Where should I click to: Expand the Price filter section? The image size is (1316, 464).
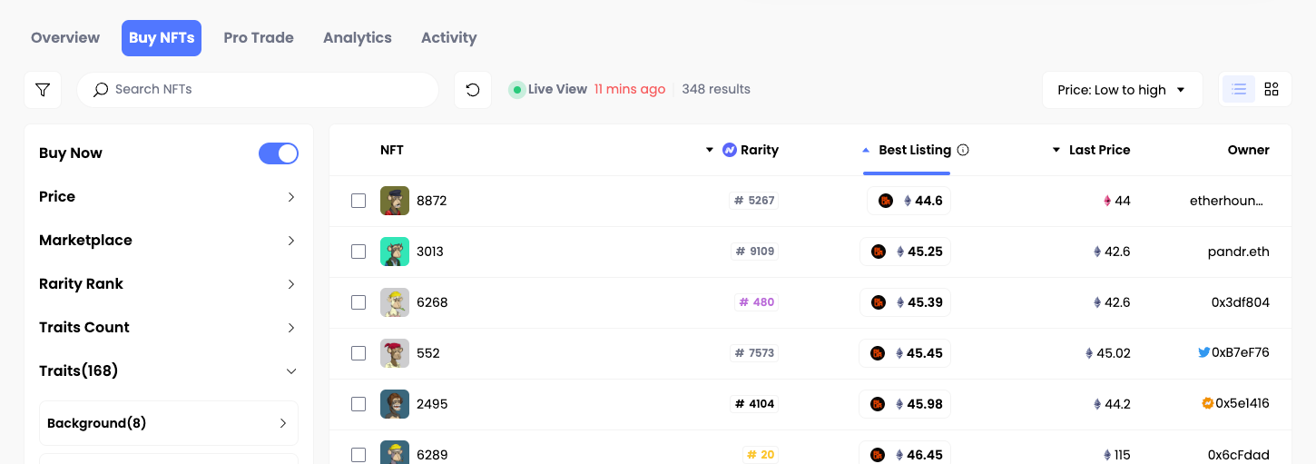point(169,197)
